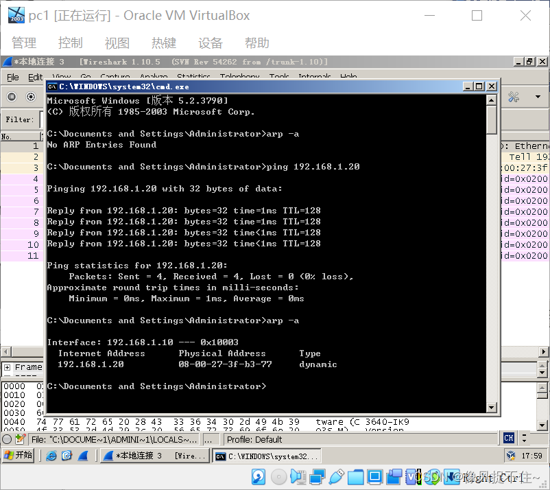Click 'No ARP Entries Found' line in cmd
Screen dimensions: 550x490
tap(101, 145)
